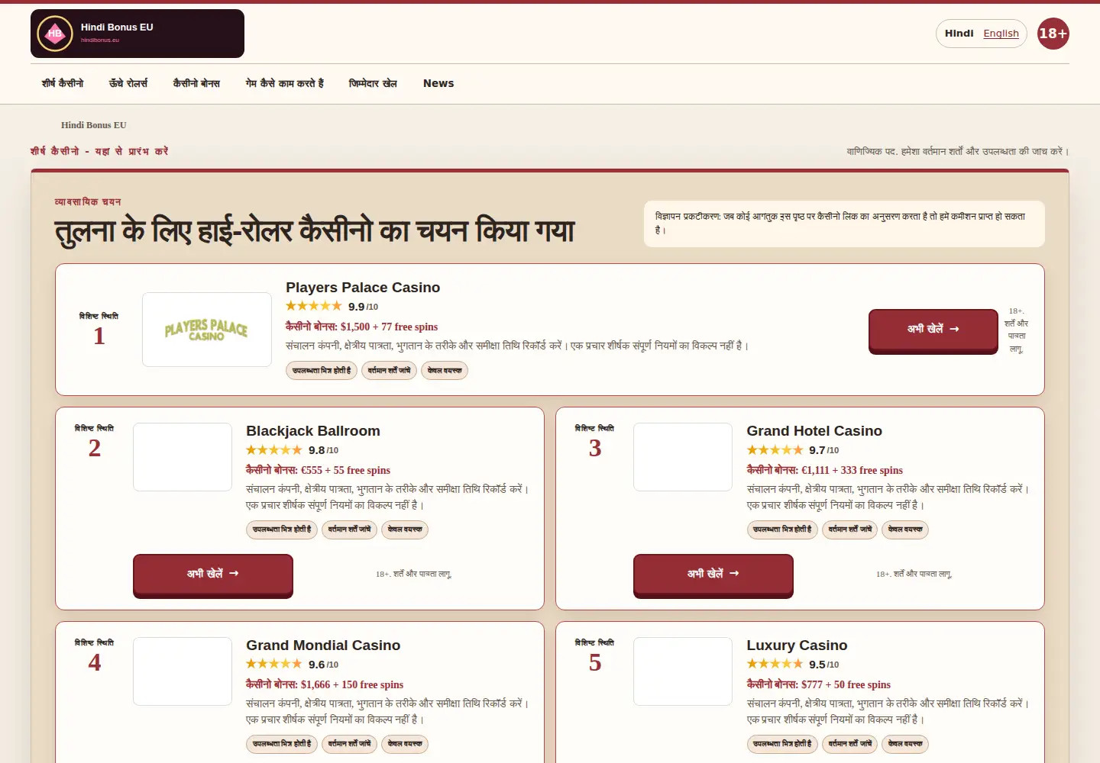Click वर्तमान शर्तें जांचें tag on Luxury Casino card
The width and height of the screenshot is (1100, 763).
849,744
